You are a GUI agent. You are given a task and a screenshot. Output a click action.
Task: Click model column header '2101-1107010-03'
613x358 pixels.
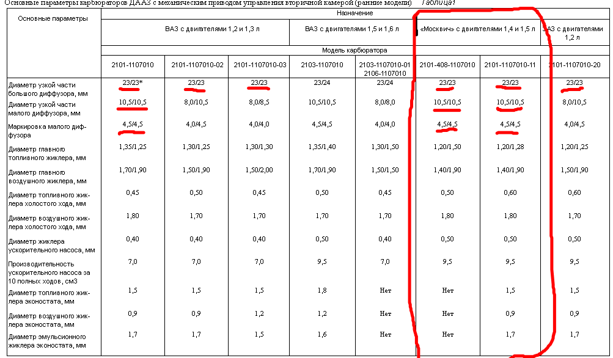260,65
